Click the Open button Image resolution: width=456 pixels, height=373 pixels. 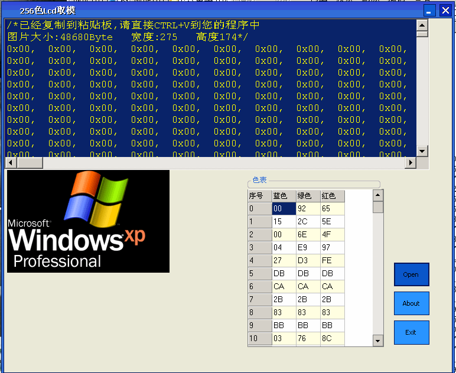tap(411, 274)
